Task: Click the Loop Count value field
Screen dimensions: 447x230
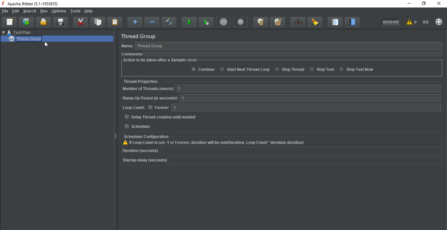Action: tap(306, 107)
